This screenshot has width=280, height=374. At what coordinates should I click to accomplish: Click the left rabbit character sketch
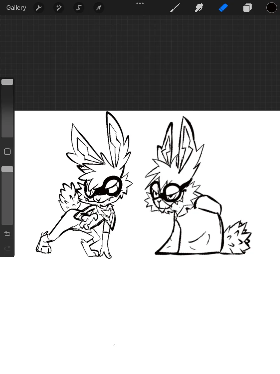(x=84, y=185)
